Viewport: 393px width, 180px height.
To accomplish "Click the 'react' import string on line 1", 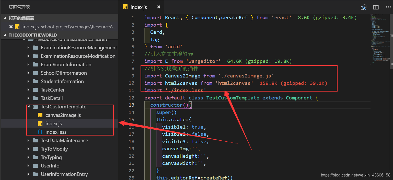I will point(282,17).
